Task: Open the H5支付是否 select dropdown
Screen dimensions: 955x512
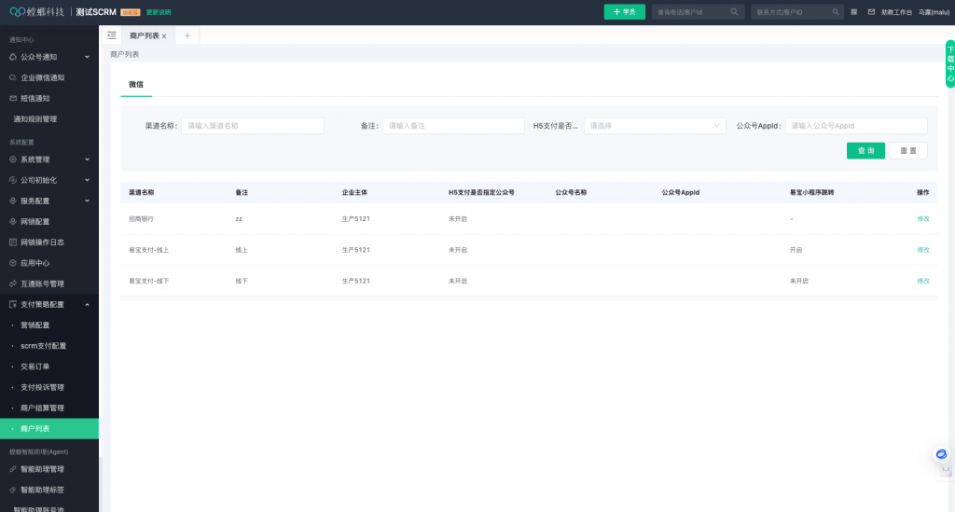Action: 655,126
